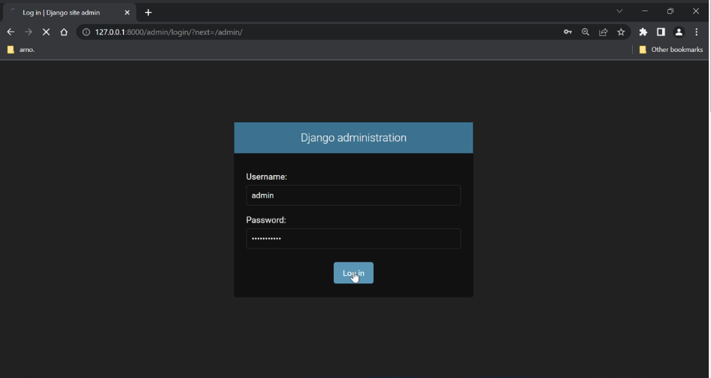Bookmark this tab with the star
Viewport: 711px width, 378px height.
tap(621, 32)
